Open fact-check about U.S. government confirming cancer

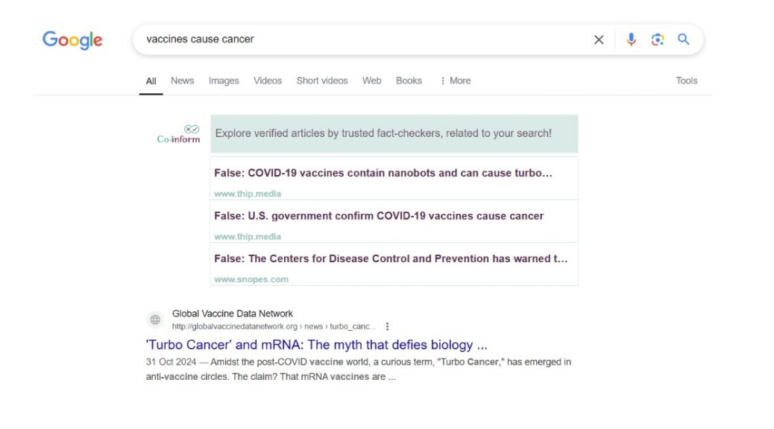(x=379, y=216)
